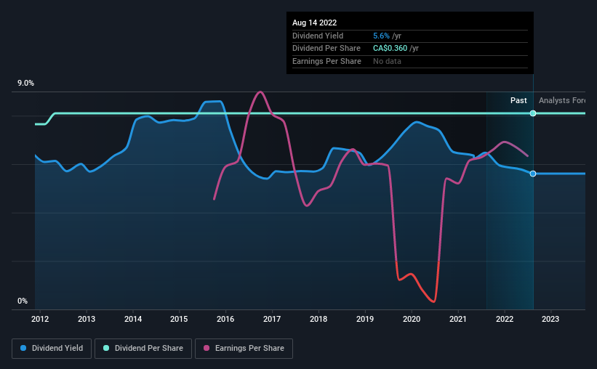Select the teal dividend per share data point marker

pyautogui.click(x=533, y=113)
